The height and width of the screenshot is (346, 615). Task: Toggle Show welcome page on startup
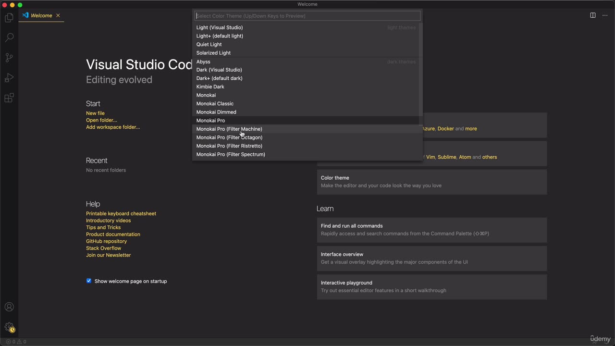coord(89,281)
